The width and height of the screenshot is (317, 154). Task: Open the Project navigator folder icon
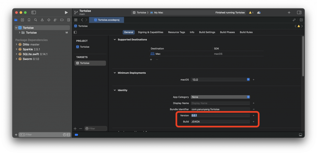[x=16, y=20]
